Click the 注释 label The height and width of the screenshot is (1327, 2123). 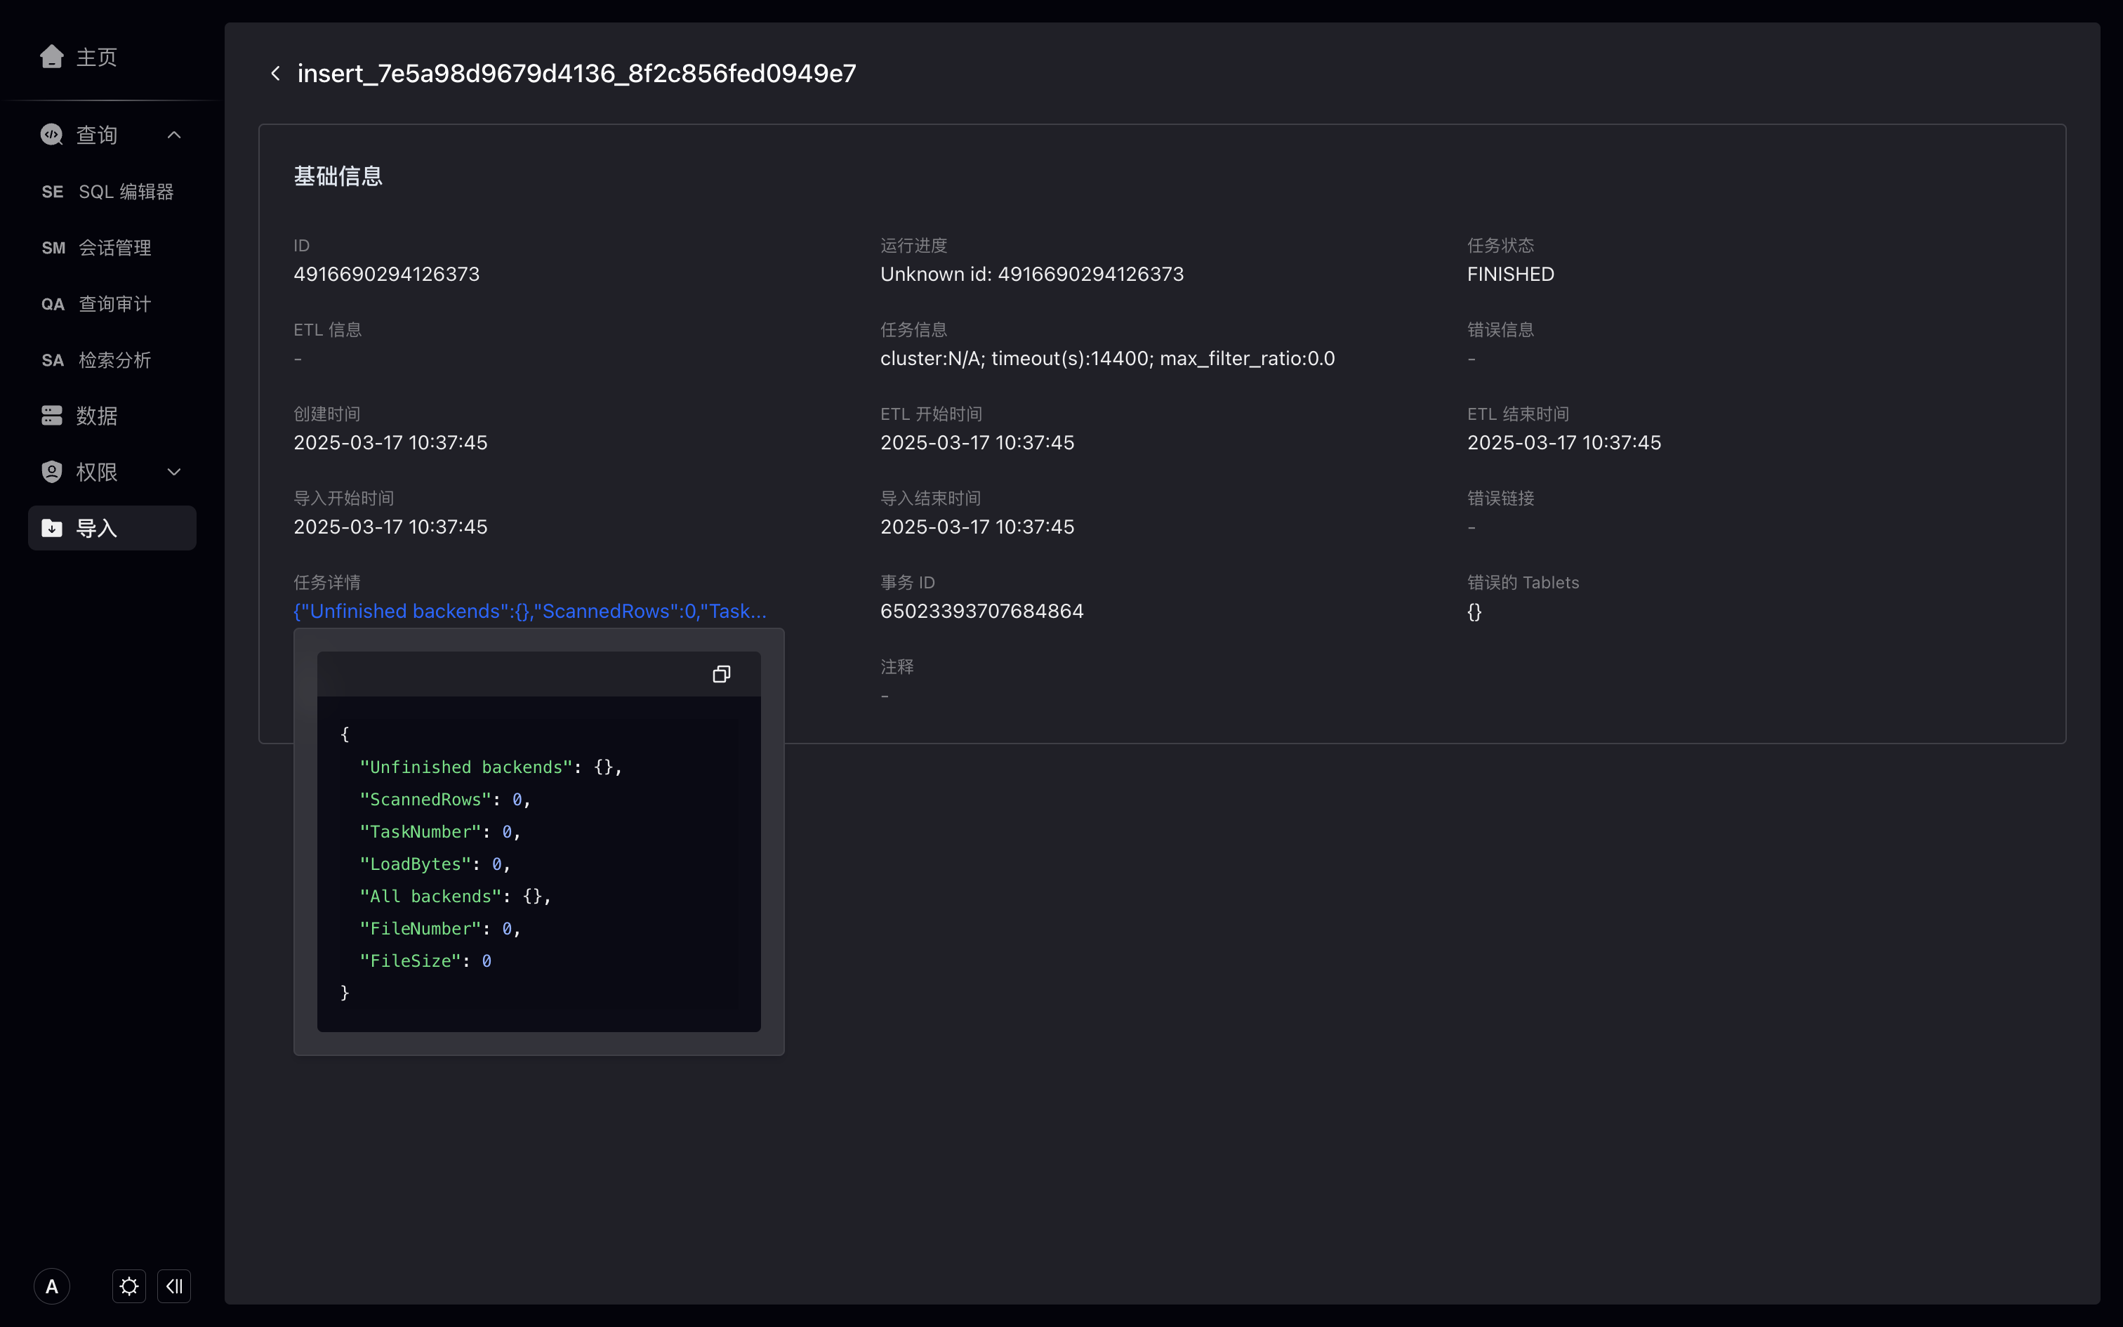coord(897,667)
